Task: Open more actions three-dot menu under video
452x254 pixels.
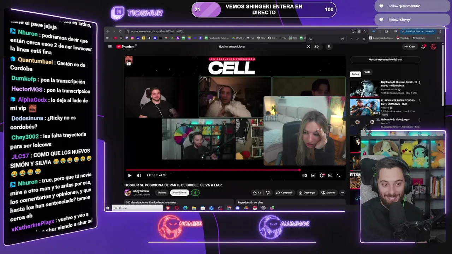Action: coord(342,193)
